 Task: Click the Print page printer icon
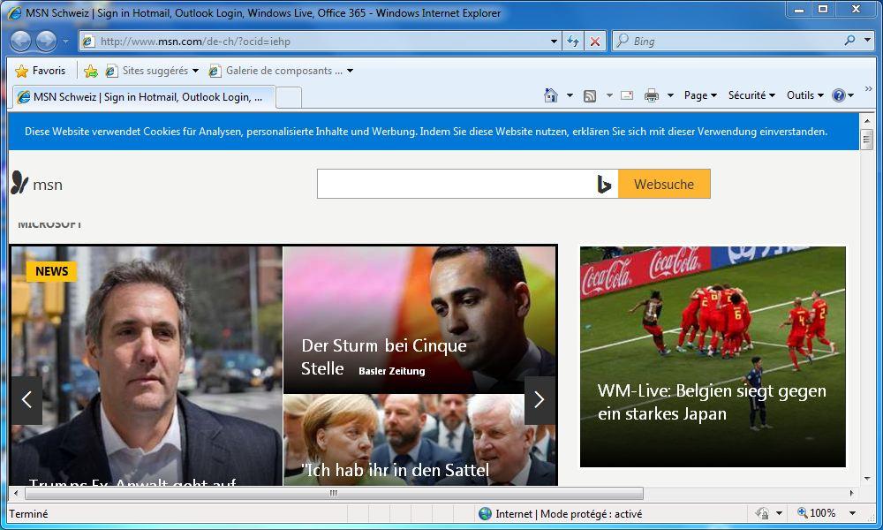652,95
